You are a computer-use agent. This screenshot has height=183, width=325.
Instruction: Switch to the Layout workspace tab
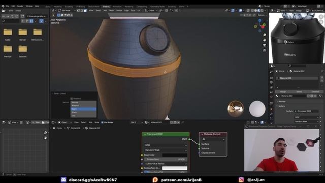[47, 7]
